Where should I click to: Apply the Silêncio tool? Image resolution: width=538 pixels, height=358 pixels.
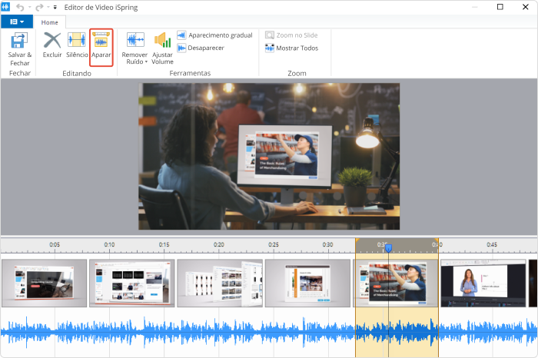coord(77,45)
